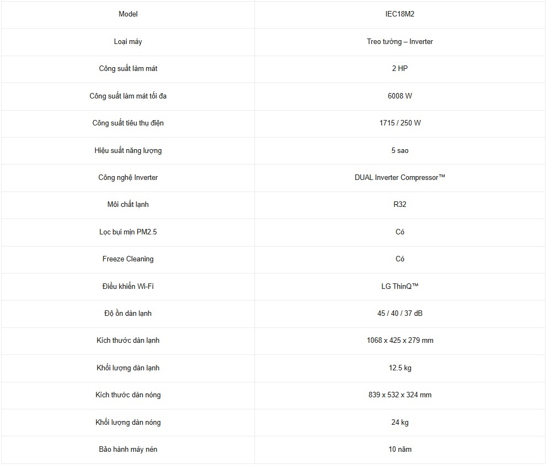The width and height of the screenshot is (546, 465).
Task: Select the "Lọc bụi mịn PM2.5" label
Action: [128, 232]
